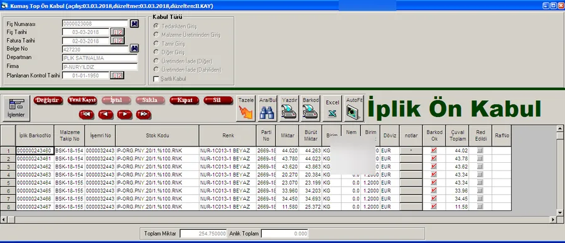Select barcode cell 000000243467
The image size is (565, 243).
coord(35,207)
